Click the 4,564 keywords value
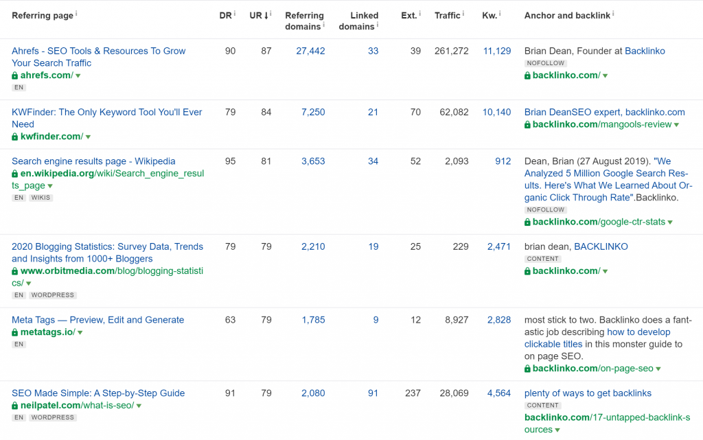 [x=499, y=393]
